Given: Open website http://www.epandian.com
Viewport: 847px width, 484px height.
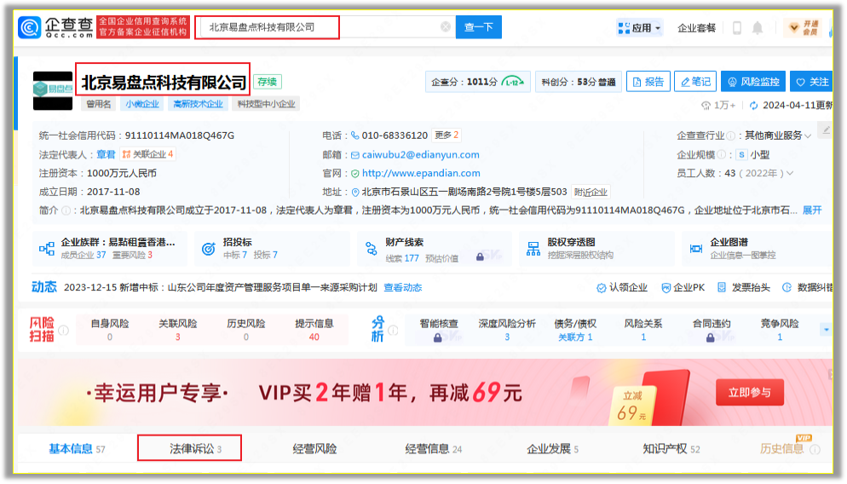Looking at the screenshot, I should [421, 173].
